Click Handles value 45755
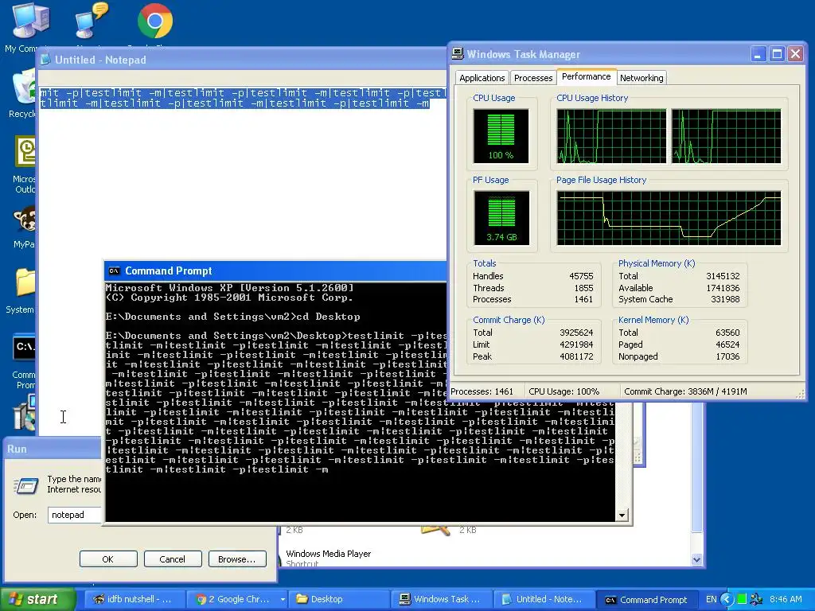815x611 pixels. pyautogui.click(x=581, y=276)
